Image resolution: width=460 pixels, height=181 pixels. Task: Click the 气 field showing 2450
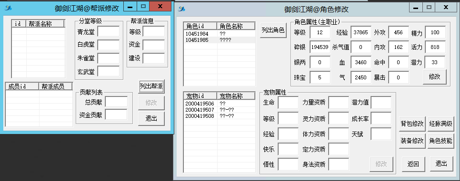(361, 77)
